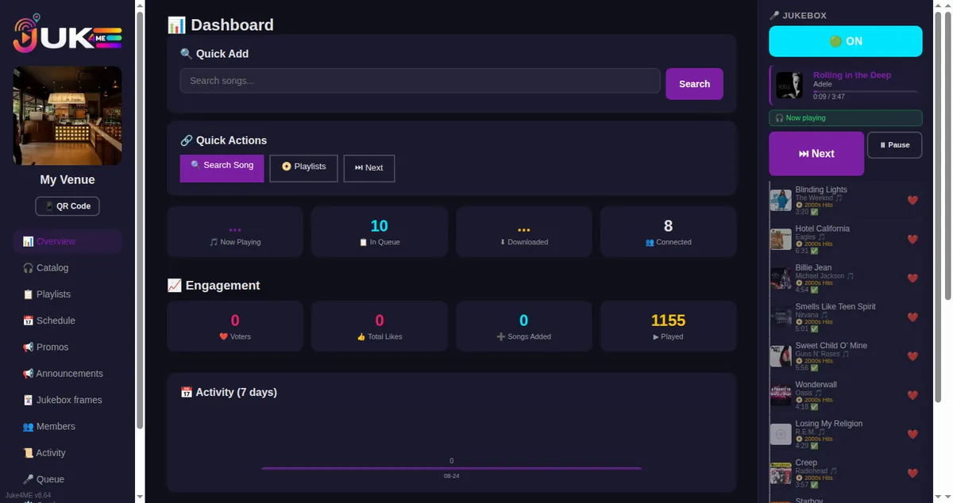This screenshot has width=953, height=503.
Task: Open Blinding Lights album art
Action: point(781,201)
